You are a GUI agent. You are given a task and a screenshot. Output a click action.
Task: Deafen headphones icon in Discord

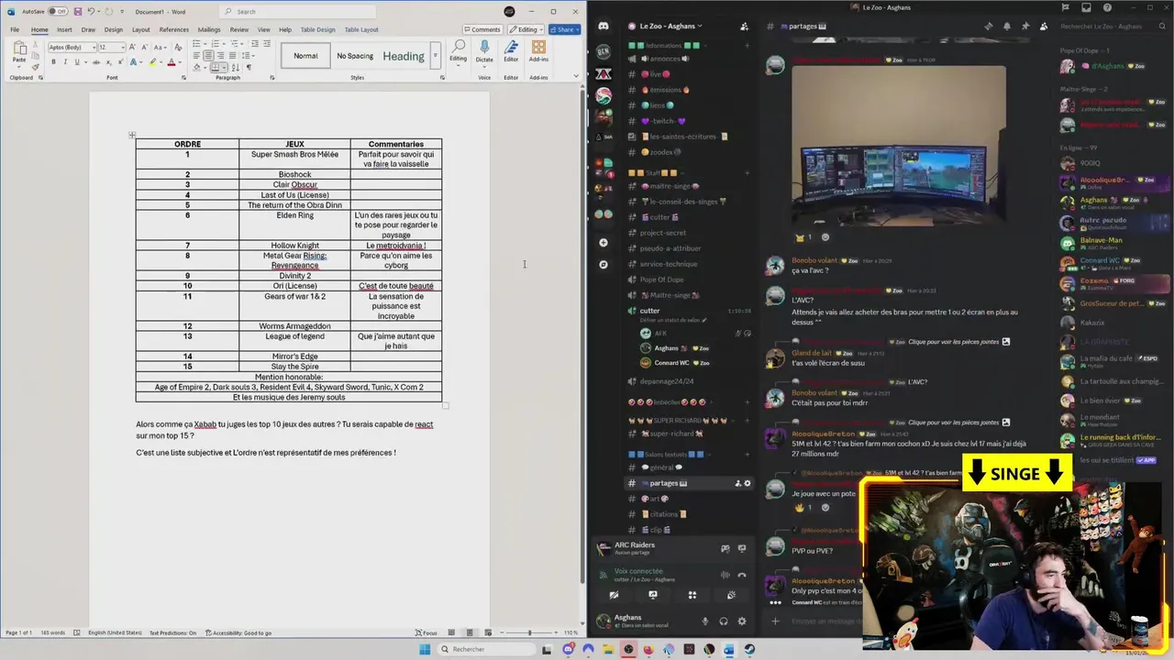coord(724,621)
